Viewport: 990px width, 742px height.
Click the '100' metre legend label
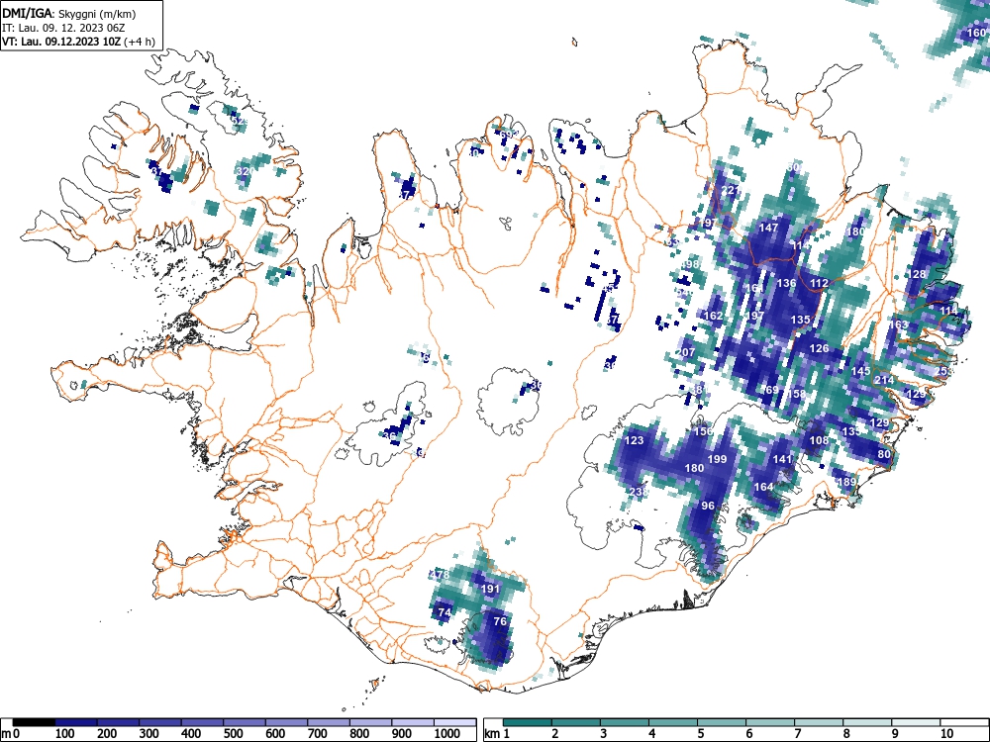(65, 734)
